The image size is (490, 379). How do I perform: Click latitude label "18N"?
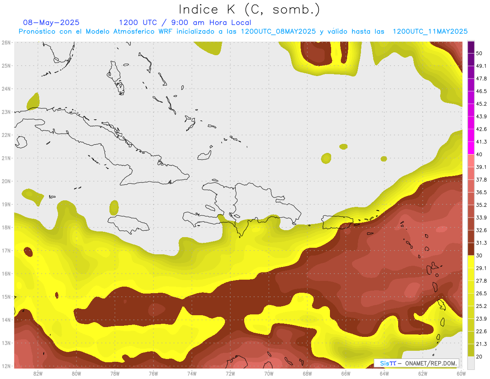(6, 227)
